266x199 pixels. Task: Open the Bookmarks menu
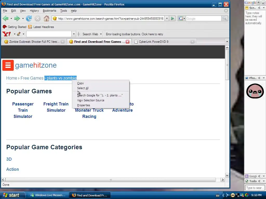point(50,11)
